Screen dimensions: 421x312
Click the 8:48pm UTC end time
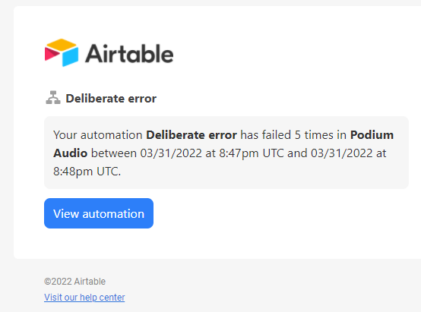click(x=87, y=172)
